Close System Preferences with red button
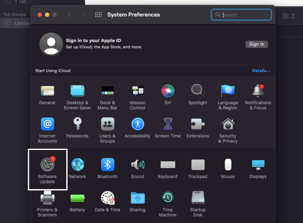Image resolution: width=303 pixels, height=223 pixels. pos(40,15)
